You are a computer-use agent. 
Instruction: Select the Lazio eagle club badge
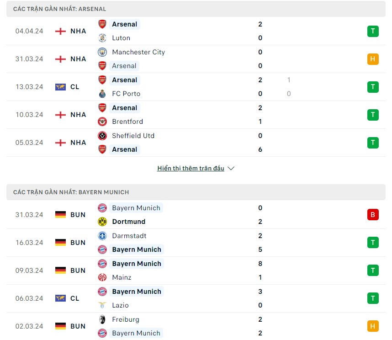(x=102, y=305)
